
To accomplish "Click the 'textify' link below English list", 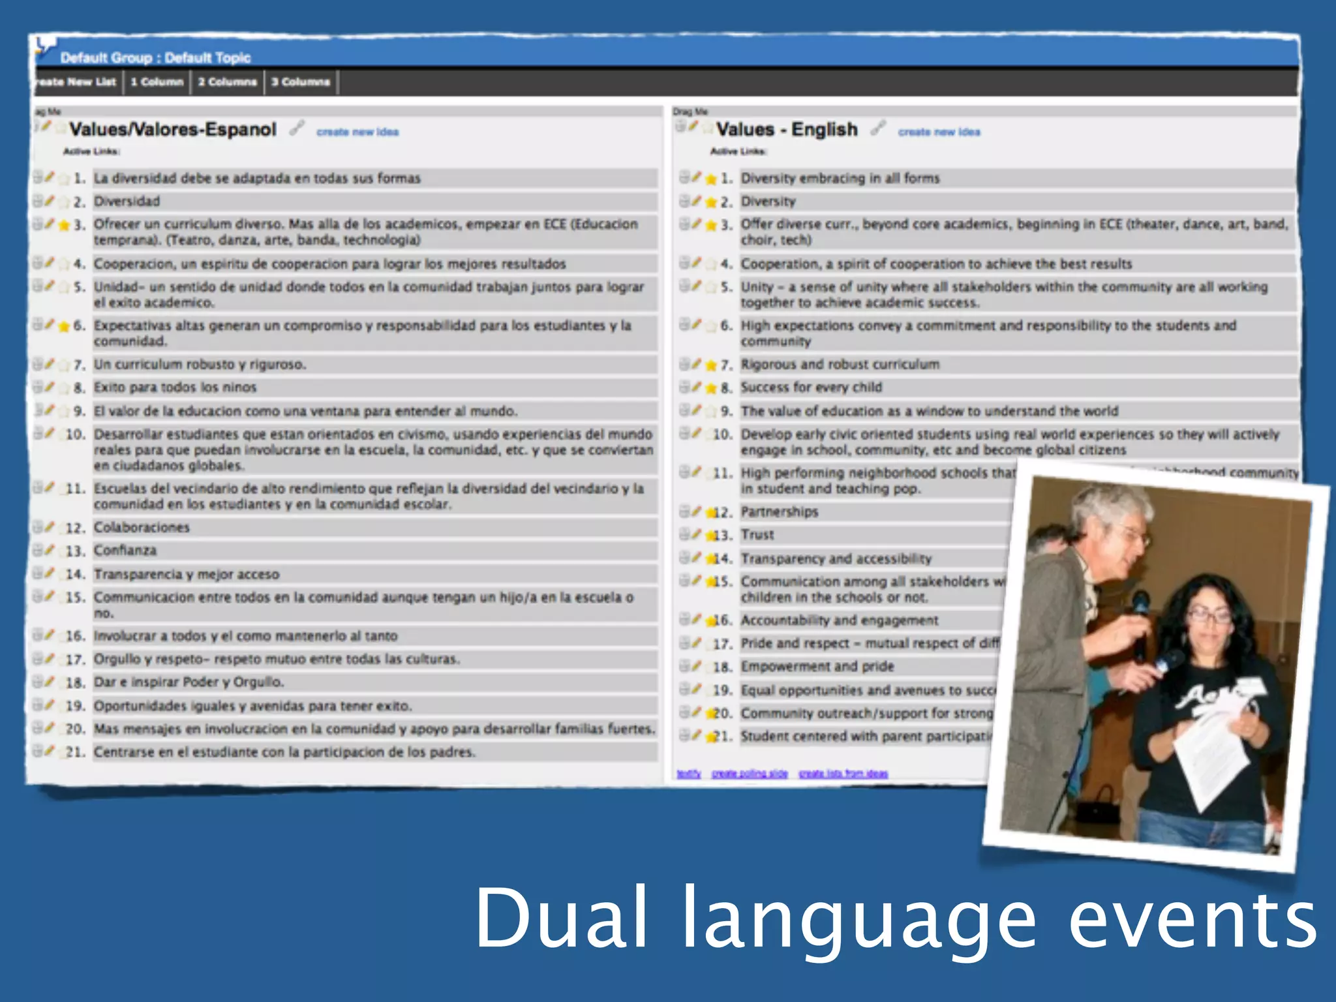I will (689, 774).
